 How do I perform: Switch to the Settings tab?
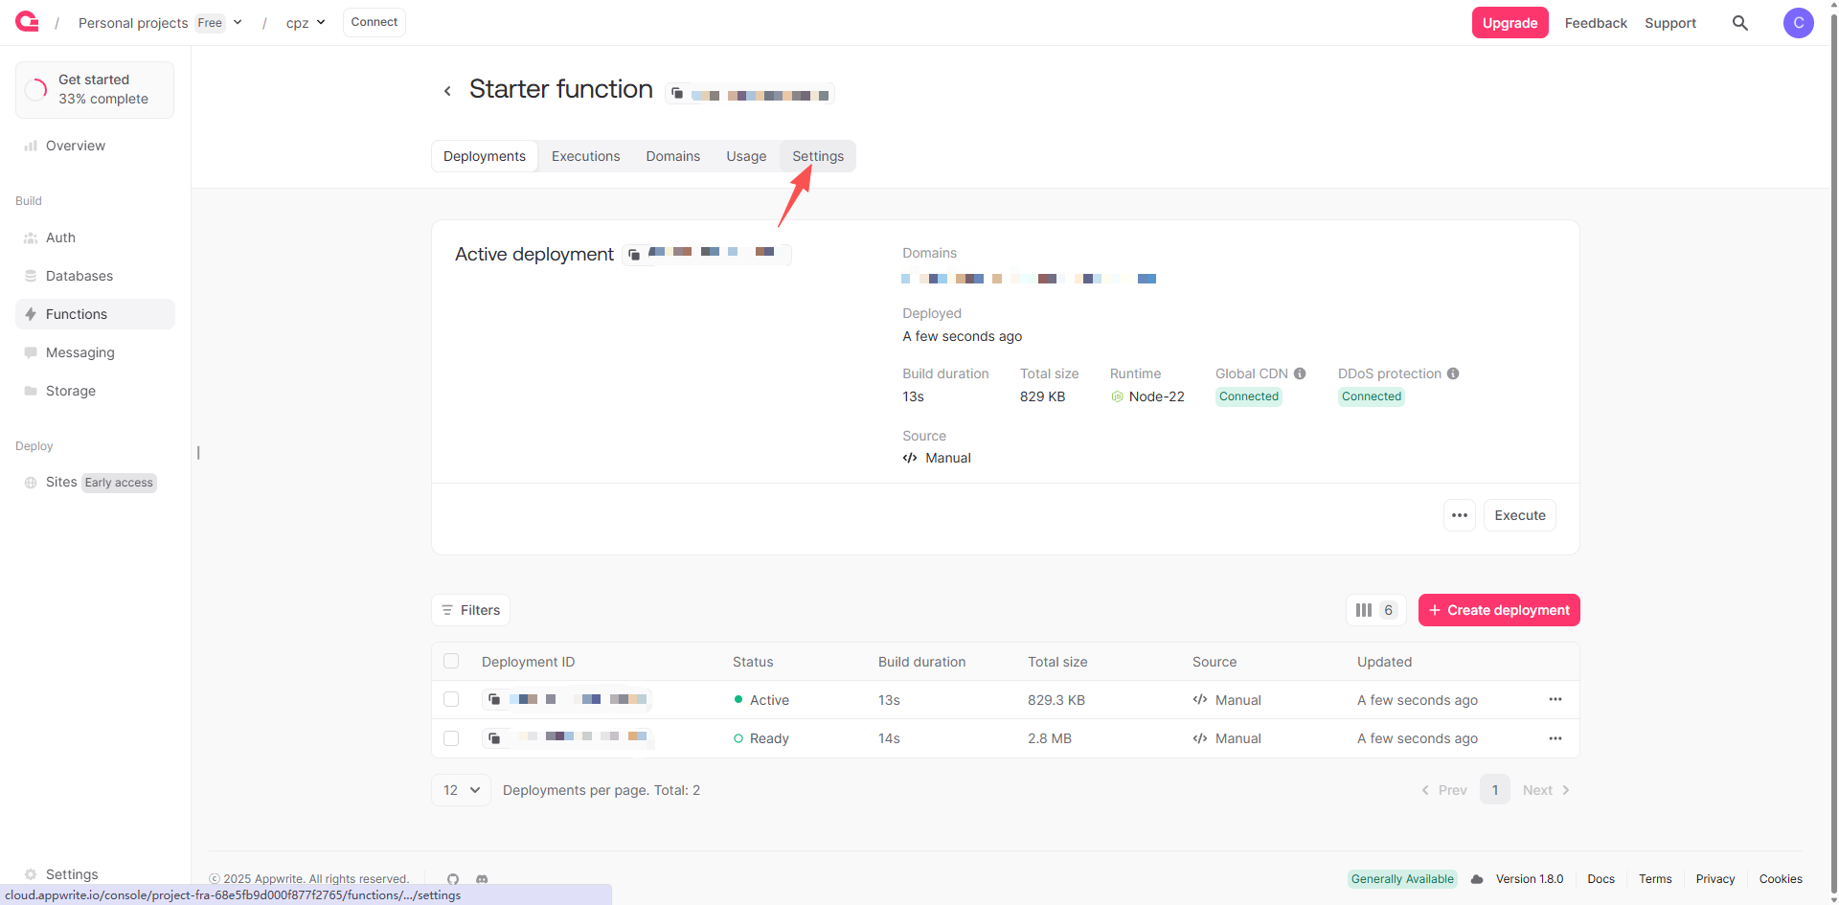point(817,156)
